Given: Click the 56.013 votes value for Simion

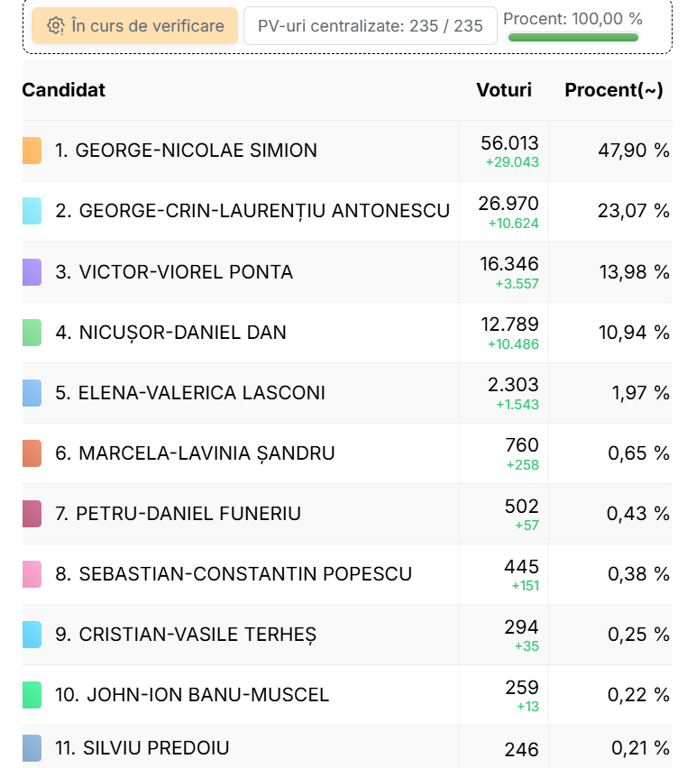Looking at the screenshot, I should pyautogui.click(x=509, y=143).
